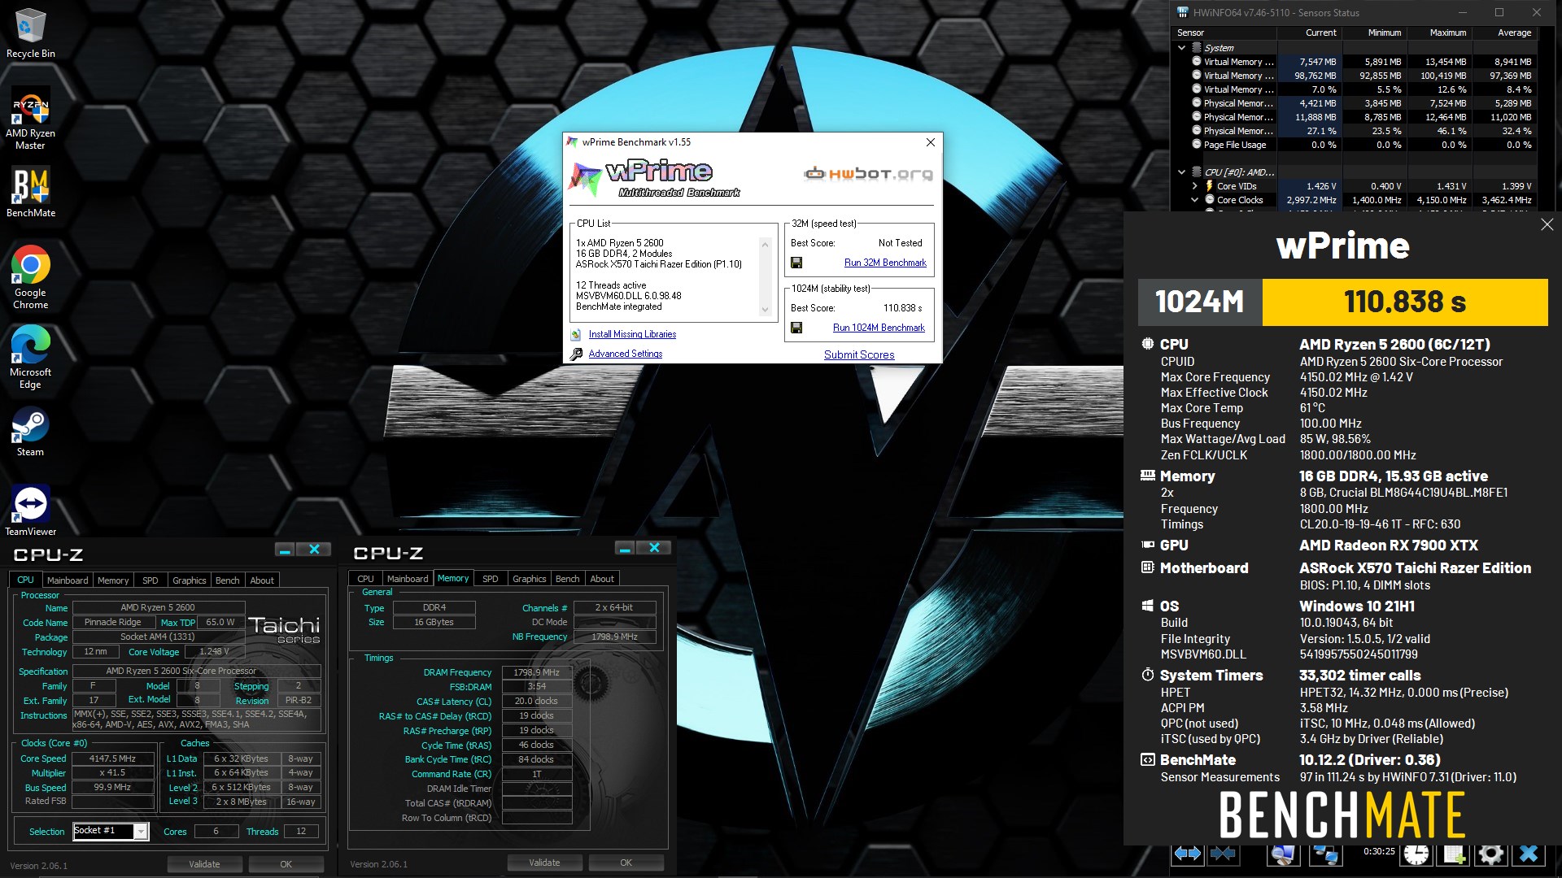Launch Google Chrome from desktop
This screenshot has width=1562, height=878.
pos(30,277)
